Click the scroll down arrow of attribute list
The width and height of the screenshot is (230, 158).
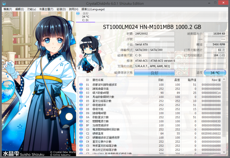(x=224, y=152)
